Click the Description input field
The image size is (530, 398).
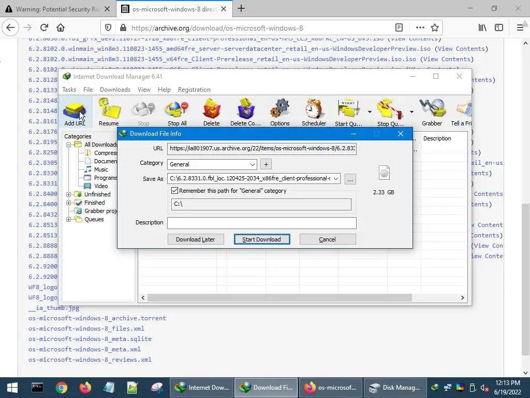pos(262,223)
